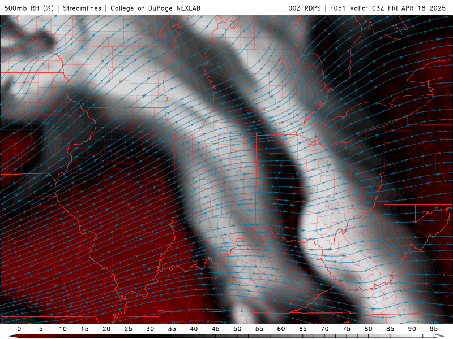The height and width of the screenshot is (339, 453).
Task: Click the 'F051' forecast hour label
Action: click(337, 8)
